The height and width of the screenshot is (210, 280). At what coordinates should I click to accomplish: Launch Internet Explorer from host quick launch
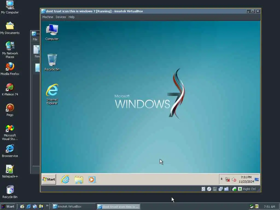pyautogui.click(x=28, y=206)
